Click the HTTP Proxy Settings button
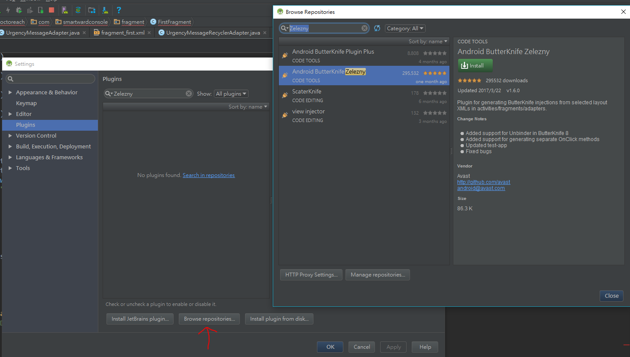 click(311, 275)
